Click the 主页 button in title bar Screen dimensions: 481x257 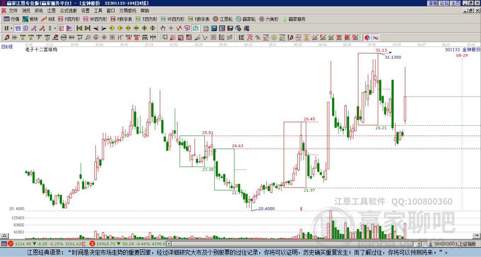[456, 3]
